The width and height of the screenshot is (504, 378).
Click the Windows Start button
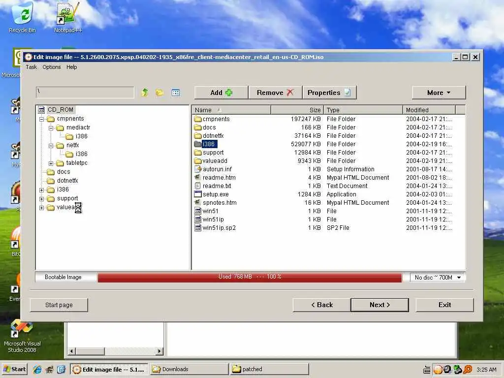click(x=15, y=369)
